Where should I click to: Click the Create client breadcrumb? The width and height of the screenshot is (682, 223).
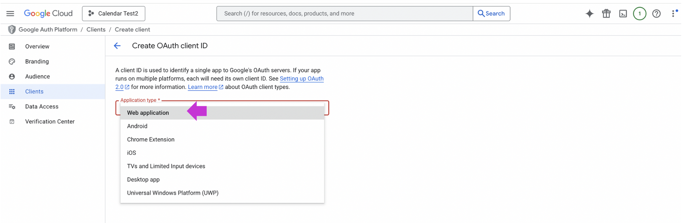pyautogui.click(x=132, y=29)
